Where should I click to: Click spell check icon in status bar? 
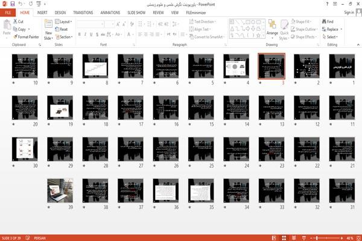click(x=28, y=238)
